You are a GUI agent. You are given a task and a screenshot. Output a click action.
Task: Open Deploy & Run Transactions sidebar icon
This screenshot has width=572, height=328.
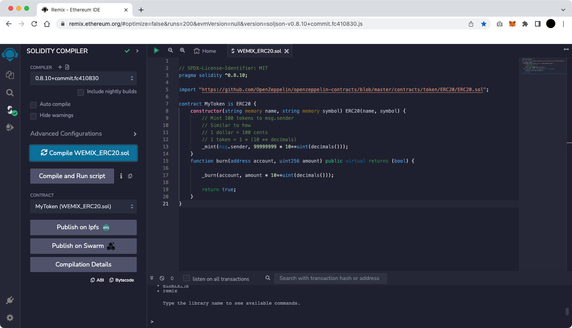point(10,127)
